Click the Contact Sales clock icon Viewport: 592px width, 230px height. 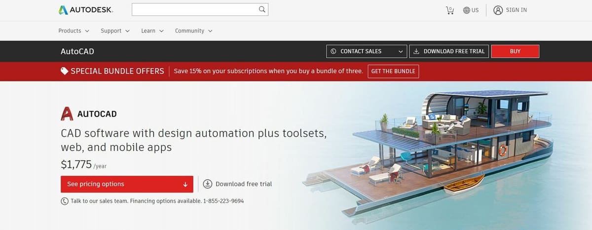(333, 51)
